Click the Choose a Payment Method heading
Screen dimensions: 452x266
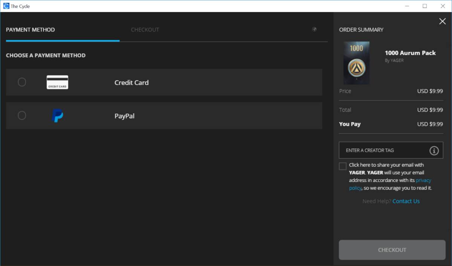tap(46, 55)
